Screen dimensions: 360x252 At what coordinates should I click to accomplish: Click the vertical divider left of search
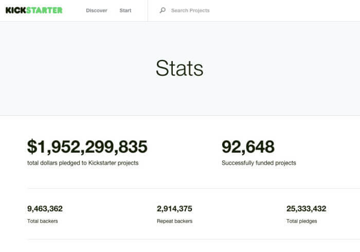148,10
